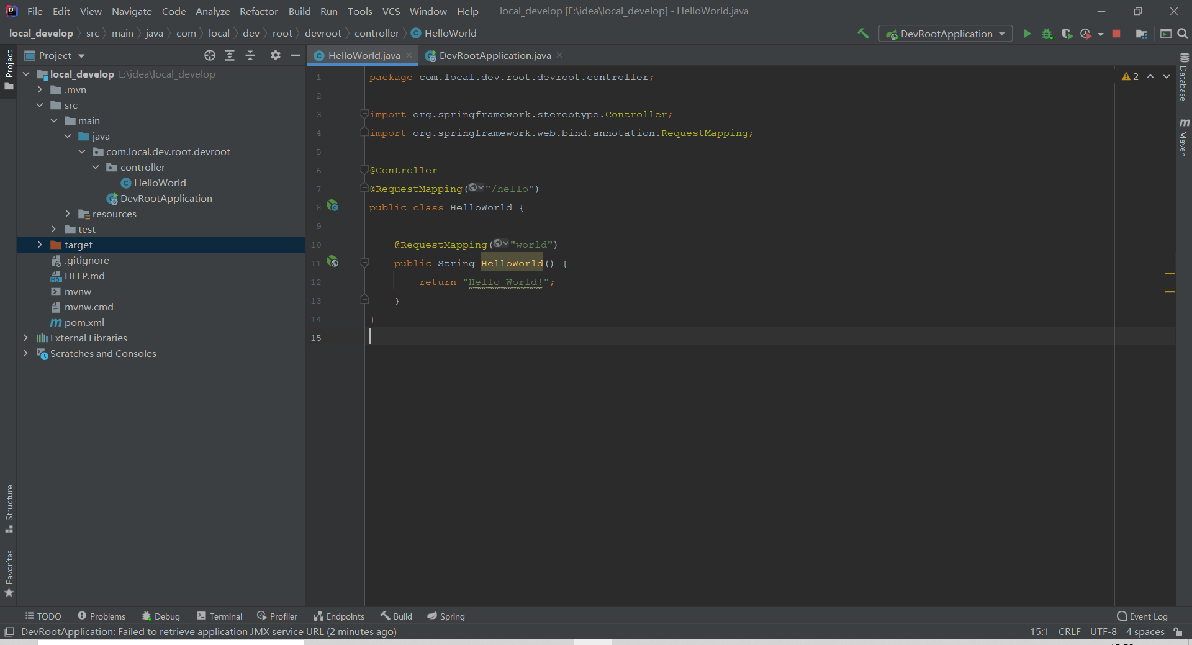Viewport: 1192px width, 645px height.
Task: Click the Select Opened File target icon
Action: pos(210,55)
